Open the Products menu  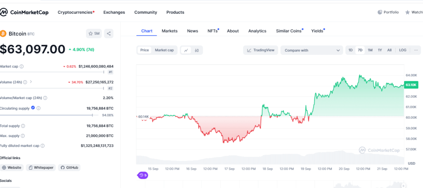[x=175, y=12]
